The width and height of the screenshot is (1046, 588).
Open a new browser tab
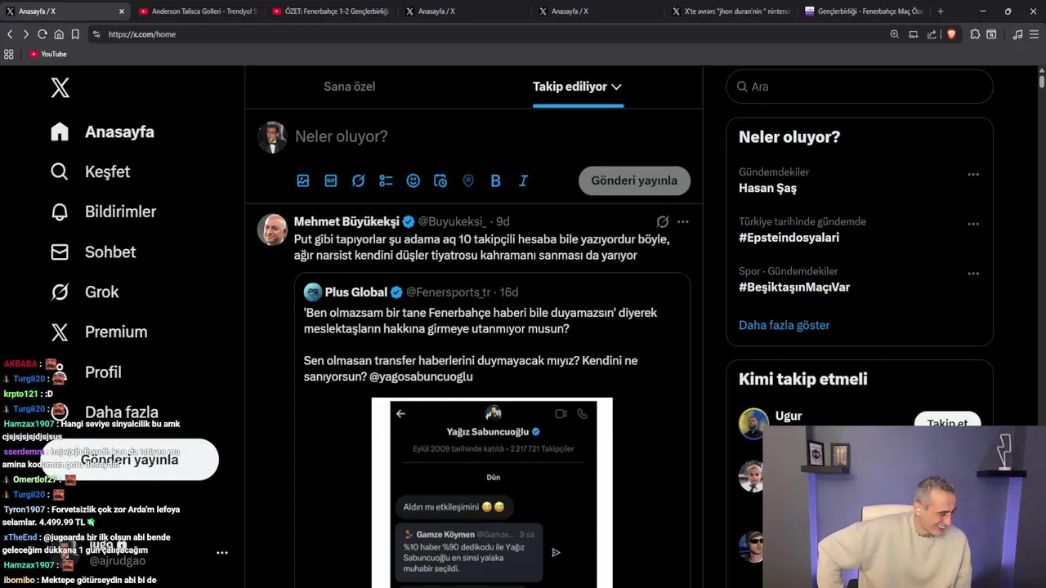coord(940,11)
